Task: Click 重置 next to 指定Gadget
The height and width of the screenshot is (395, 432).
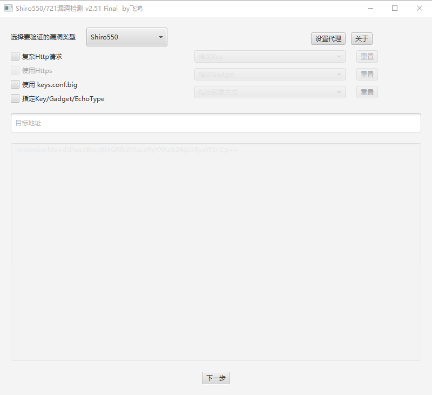Action: 367,75
